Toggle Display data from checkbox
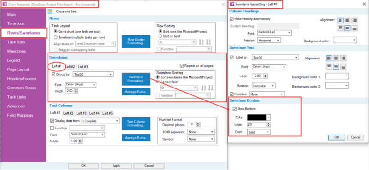The height and width of the screenshot is (170, 369). click(x=52, y=121)
